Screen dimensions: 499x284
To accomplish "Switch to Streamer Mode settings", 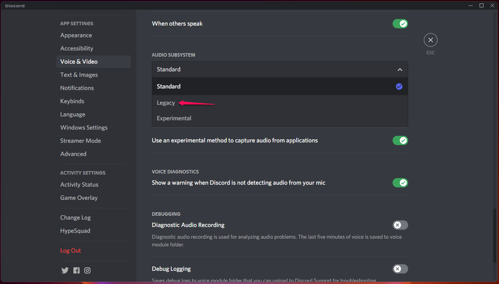I will pos(80,141).
